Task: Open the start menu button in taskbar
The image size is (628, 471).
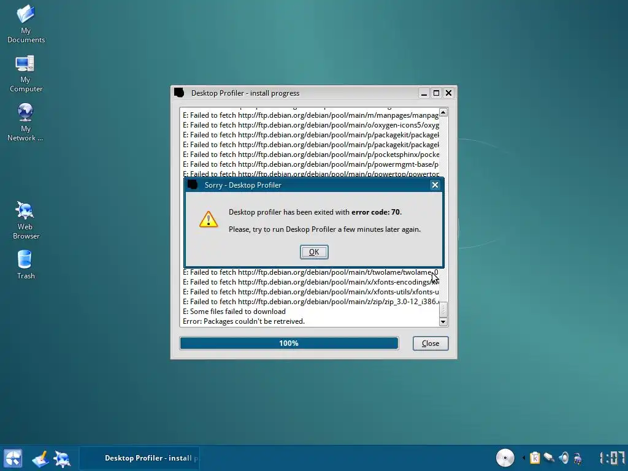Action: pyautogui.click(x=13, y=458)
